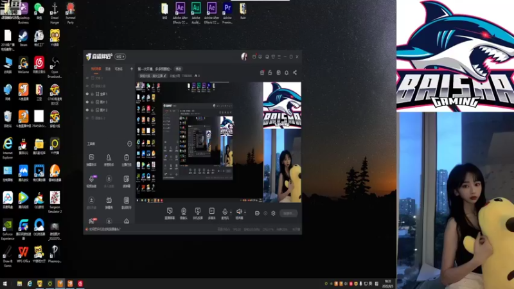Toggle visibility eye for Image 2 layer
The height and width of the screenshot is (289, 514).
click(87, 110)
